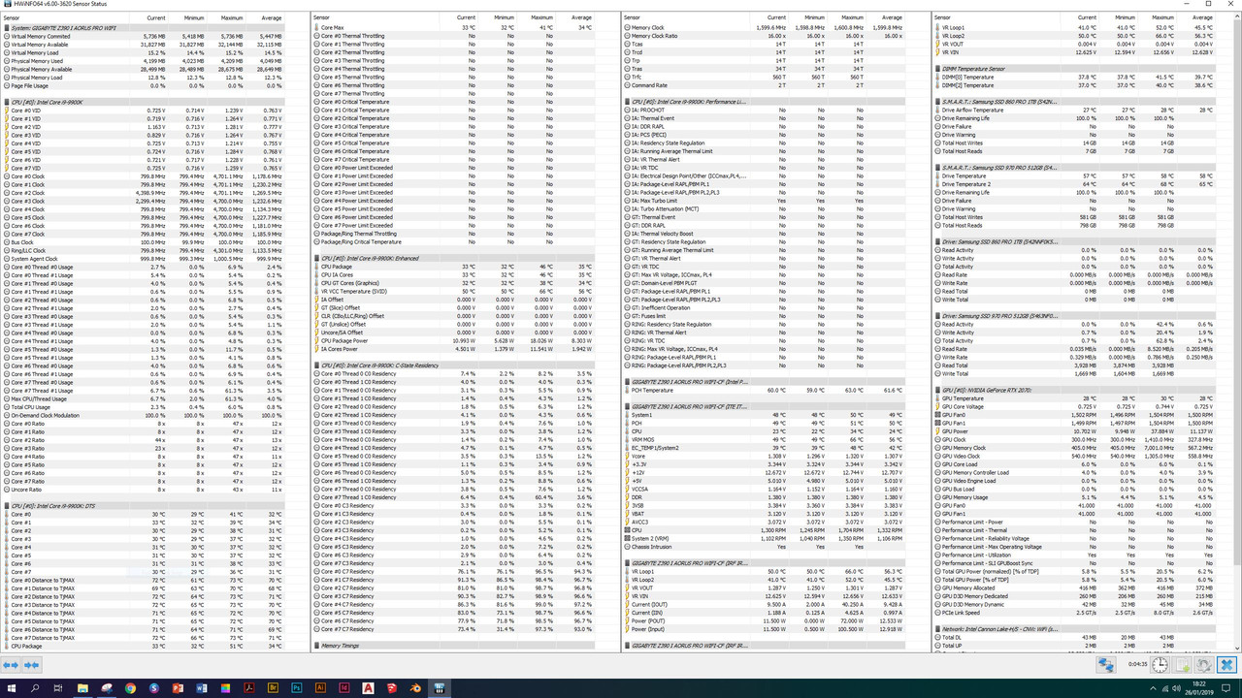Screen dimensions: 1242x698
Task: Open HWiNFO settings via gear icon
Action: [x=1203, y=664]
